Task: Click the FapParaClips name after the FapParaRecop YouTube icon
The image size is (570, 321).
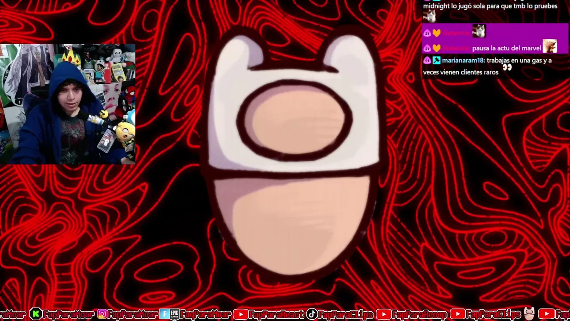Action: point(493,314)
